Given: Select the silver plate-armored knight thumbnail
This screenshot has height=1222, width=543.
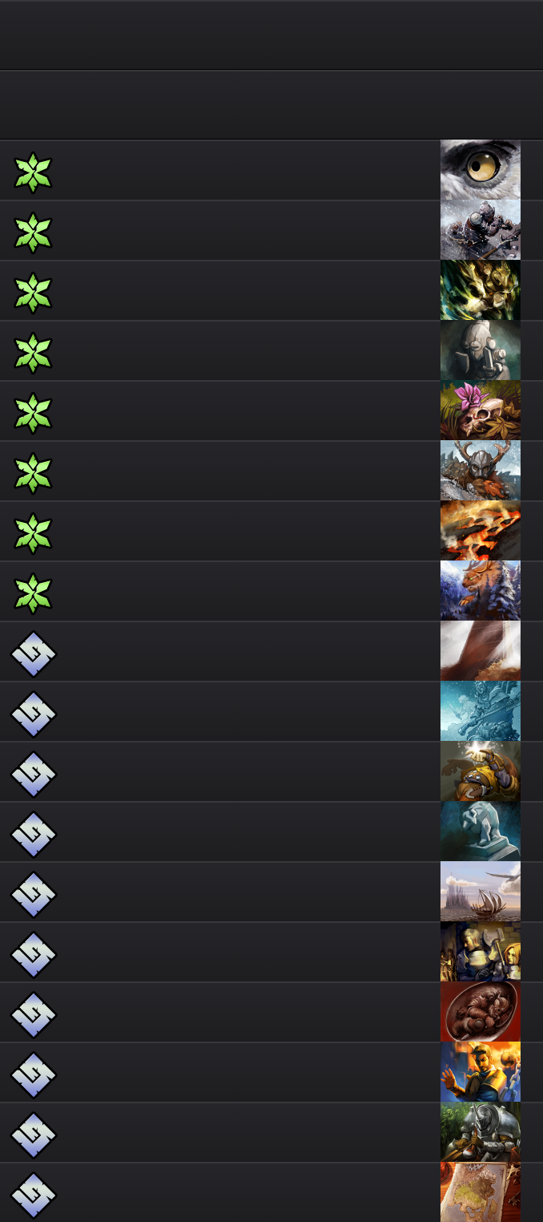Looking at the screenshot, I should click(481, 1132).
